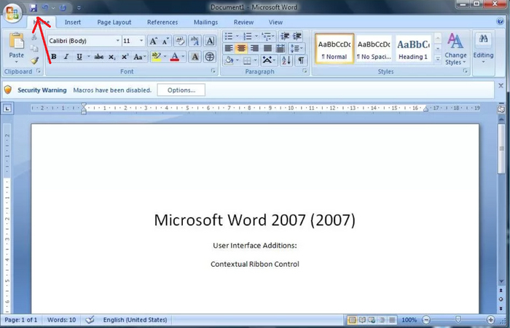
Task: Apply the Heading 1 style
Action: tap(413, 49)
